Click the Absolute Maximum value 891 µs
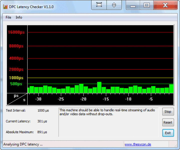 click(x=42, y=132)
